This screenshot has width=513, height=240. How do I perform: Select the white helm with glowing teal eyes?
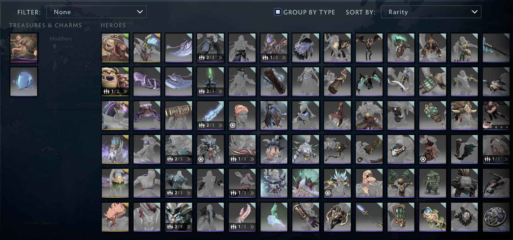[179, 217]
